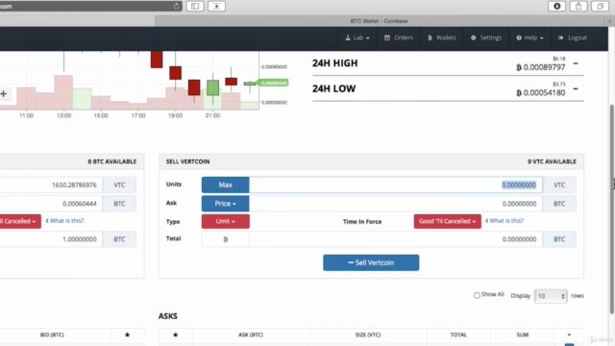Click the buy units field showing 1650.28786976
The image size is (615, 346).
pos(51,185)
